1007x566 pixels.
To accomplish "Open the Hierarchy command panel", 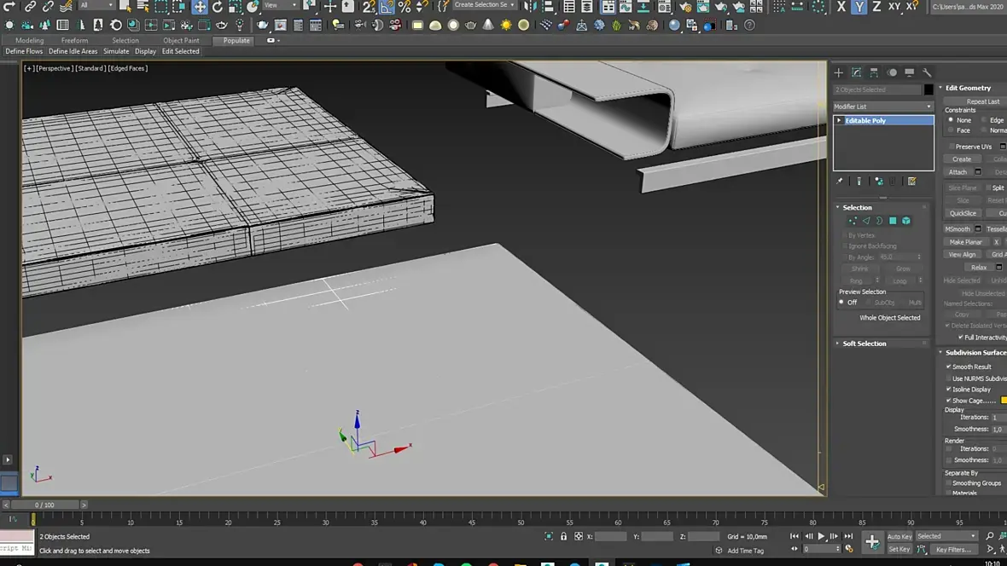I will pos(874,72).
